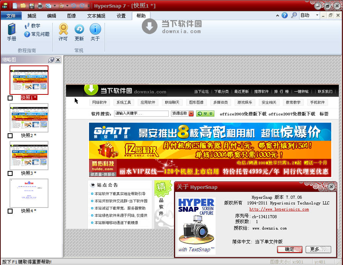Collapse the ribbon with the up chevron
Screen dimensions: 343x265
click(277, 15)
